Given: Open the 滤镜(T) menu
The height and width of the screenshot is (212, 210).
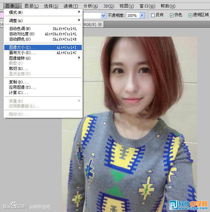Looking at the screenshot, I should pyautogui.click(x=71, y=6).
